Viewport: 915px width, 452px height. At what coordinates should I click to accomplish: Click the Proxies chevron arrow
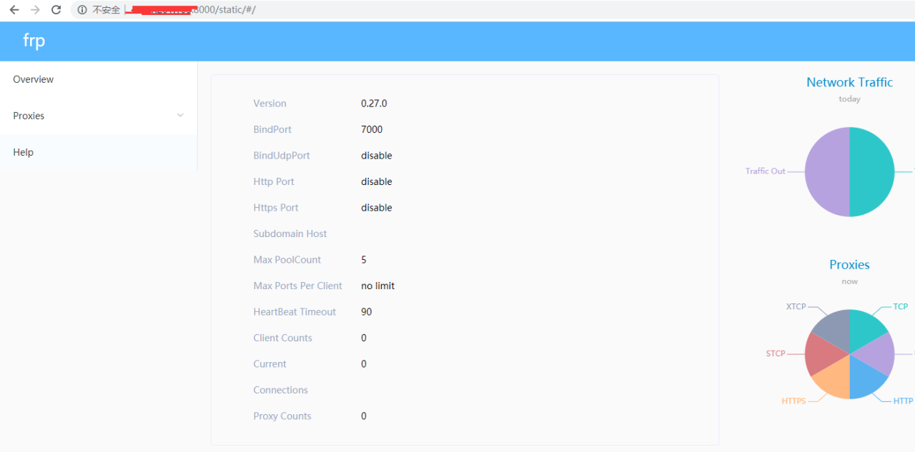(180, 116)
